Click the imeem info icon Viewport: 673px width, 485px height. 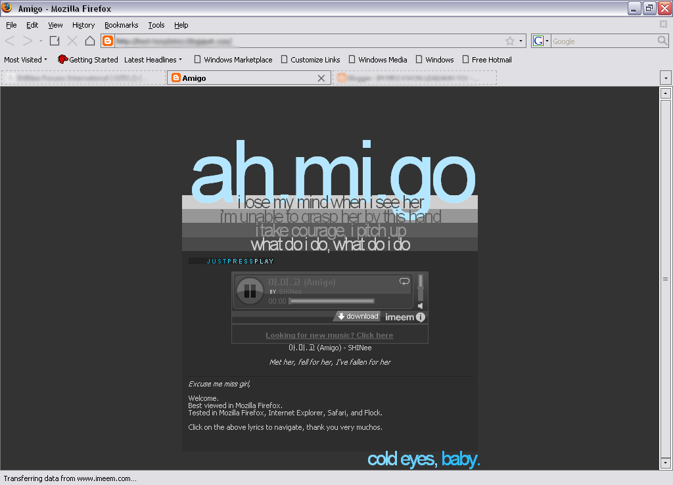421,317
